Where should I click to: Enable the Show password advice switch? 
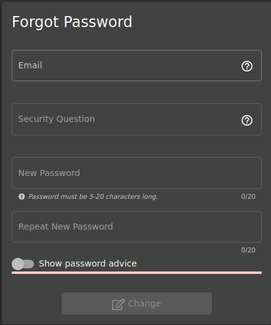[x=23, y=264]
